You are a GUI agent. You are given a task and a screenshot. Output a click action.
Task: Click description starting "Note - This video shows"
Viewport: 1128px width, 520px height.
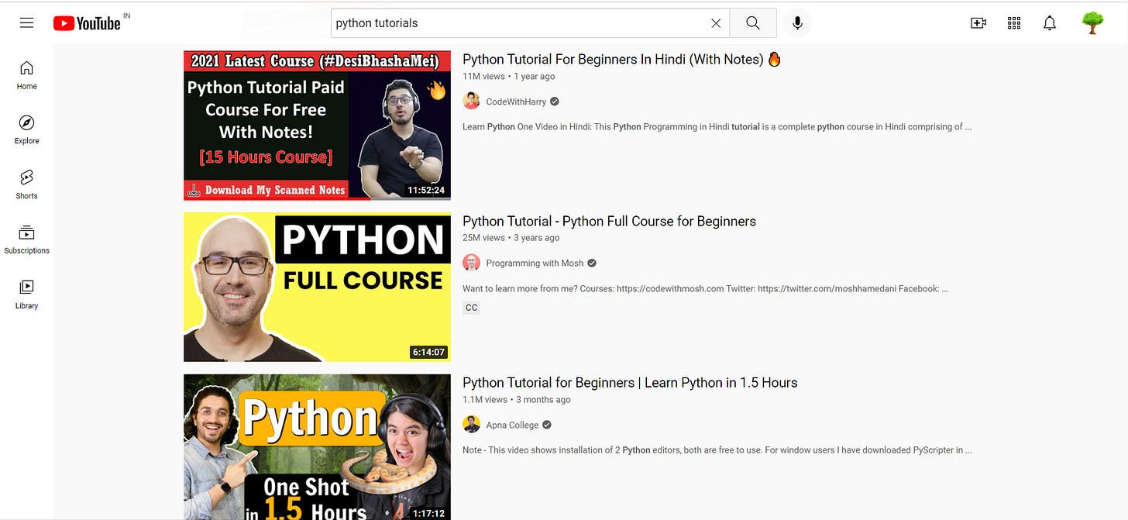point(717,450)
